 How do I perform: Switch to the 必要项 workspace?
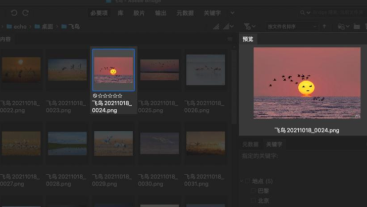(x=99, y=13)
